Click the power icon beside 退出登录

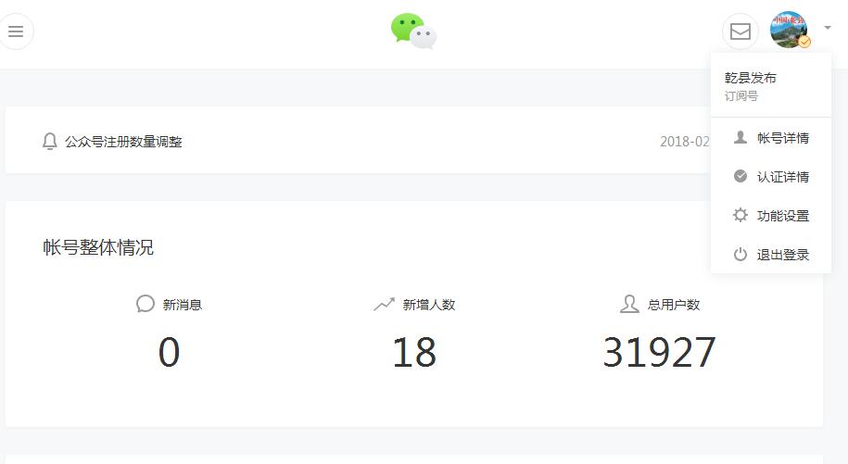740,254
